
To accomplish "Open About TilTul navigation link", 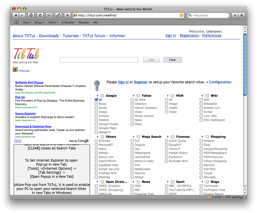I will coord(24,36).
